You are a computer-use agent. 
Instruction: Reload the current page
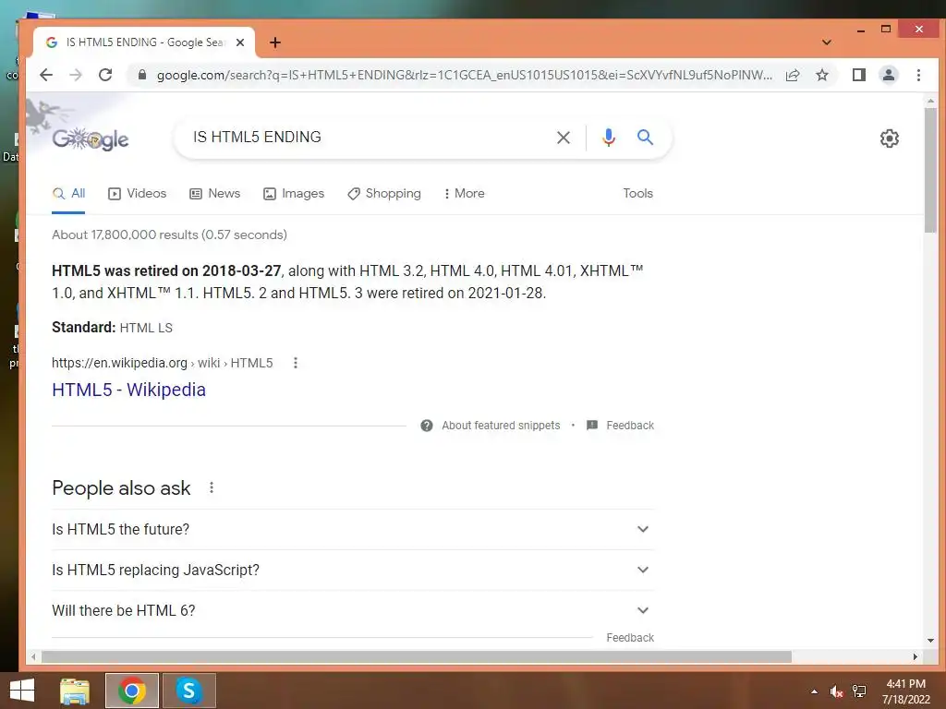click(105, 75)
